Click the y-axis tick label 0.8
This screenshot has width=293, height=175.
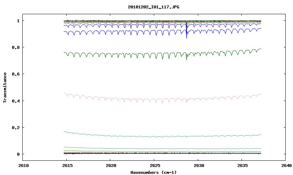click(x=16, y=47)
